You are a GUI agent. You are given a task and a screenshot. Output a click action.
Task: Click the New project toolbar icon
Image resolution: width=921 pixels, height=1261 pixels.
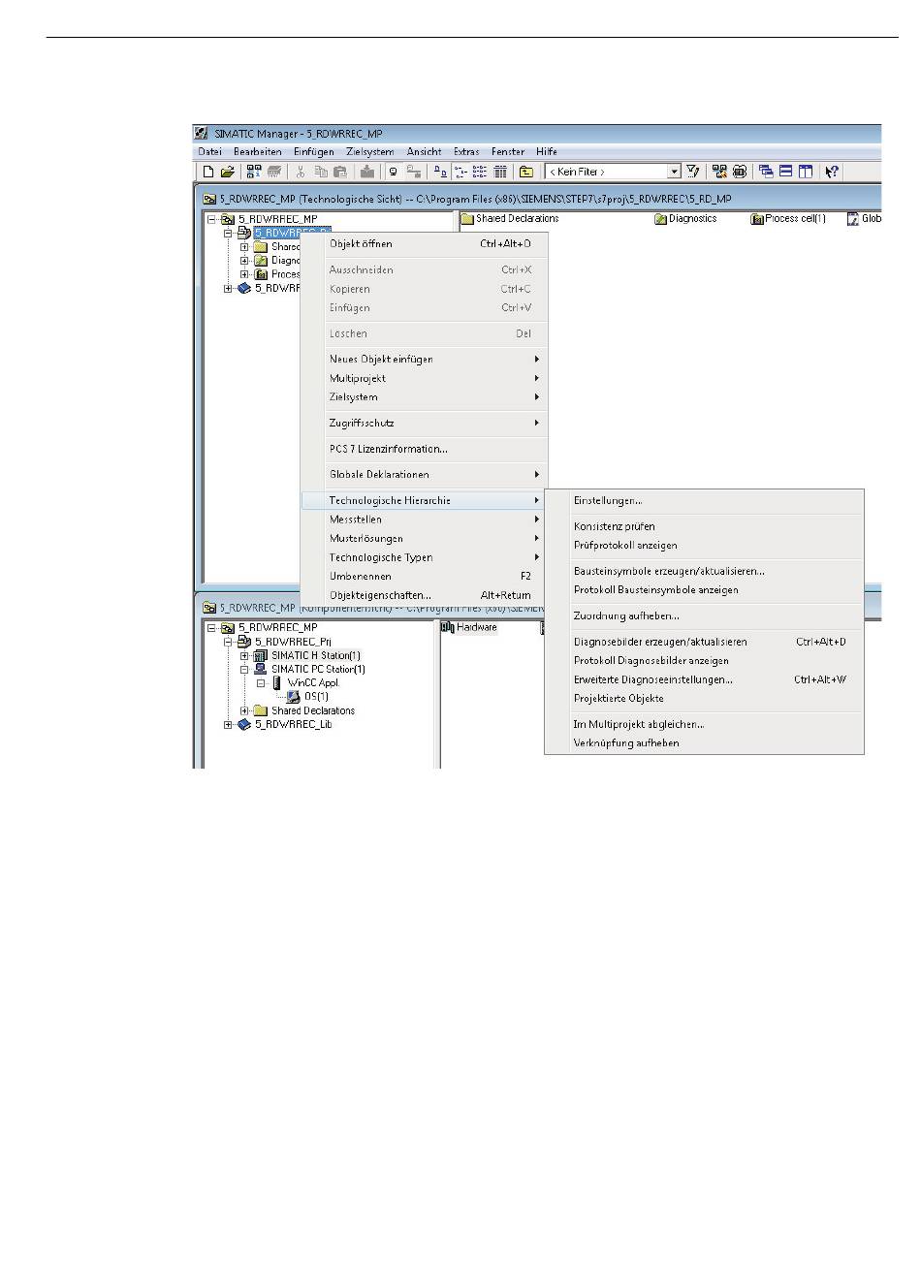click(207, 172)
